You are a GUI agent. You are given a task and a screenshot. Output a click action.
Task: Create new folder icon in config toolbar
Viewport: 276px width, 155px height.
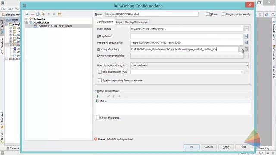(60, 14)
